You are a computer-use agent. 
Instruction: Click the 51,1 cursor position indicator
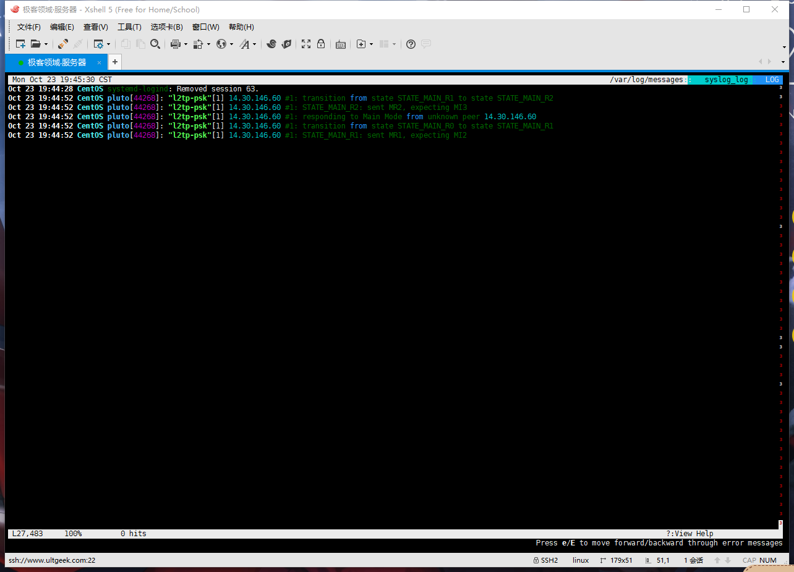[x=657, y=560]
